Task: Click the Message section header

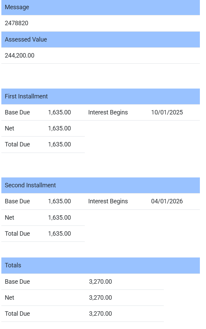Action: (17, 7)
